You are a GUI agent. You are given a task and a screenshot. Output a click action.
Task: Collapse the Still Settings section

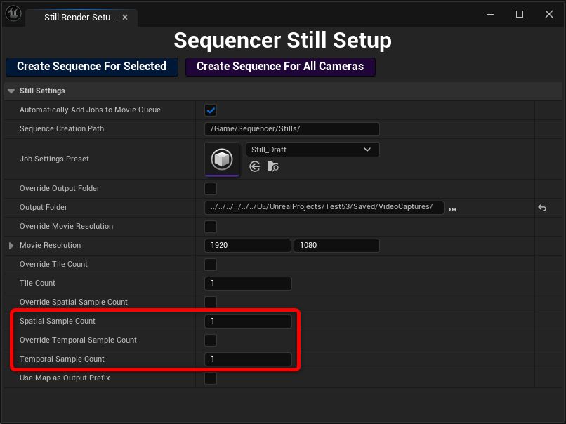tap(11, 91)
